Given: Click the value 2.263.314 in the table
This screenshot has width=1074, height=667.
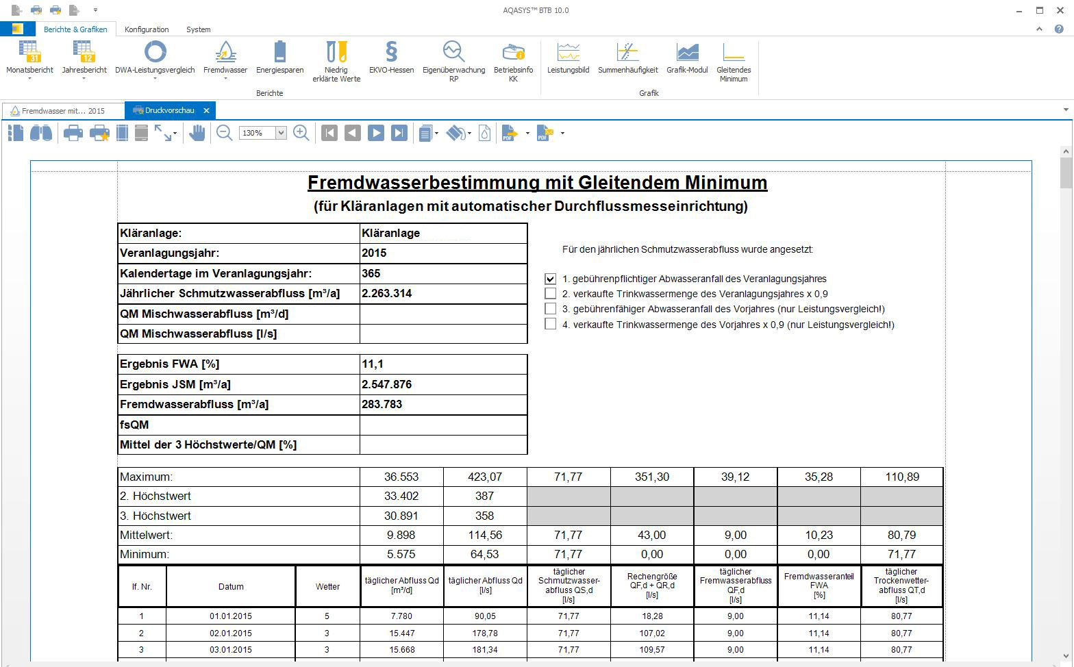Looking at the screenshot, I should click(x=387, y=293).
